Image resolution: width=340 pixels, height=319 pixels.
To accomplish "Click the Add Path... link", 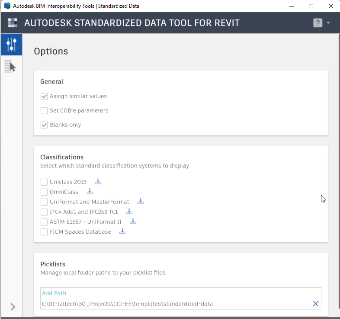I will point(56,293).
